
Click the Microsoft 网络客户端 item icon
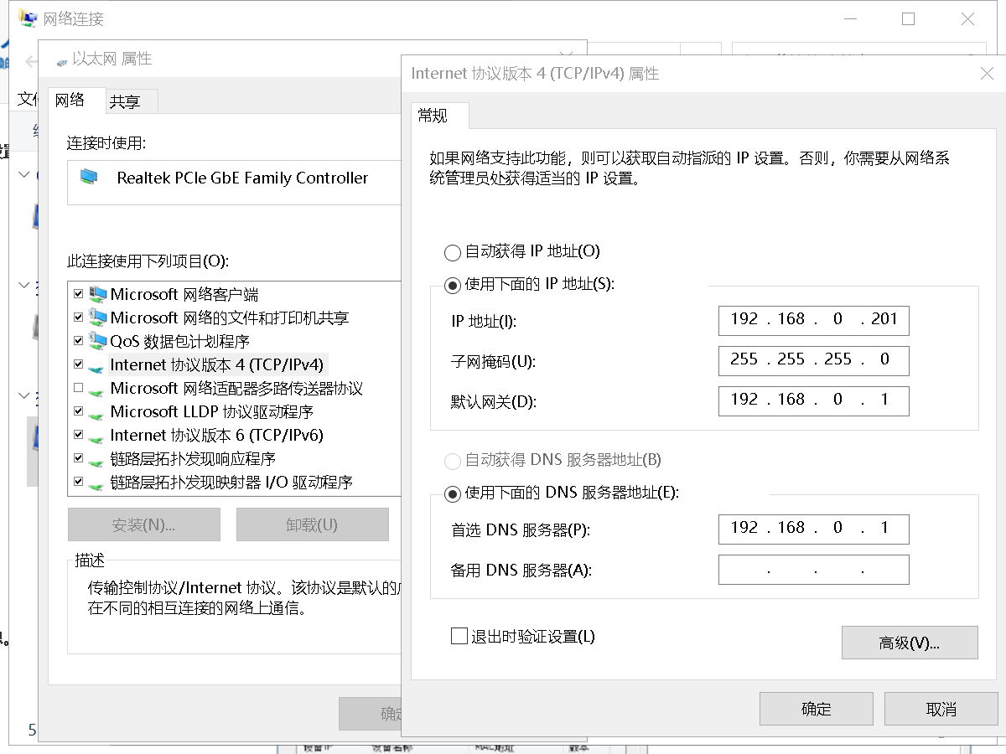point(98,295)
